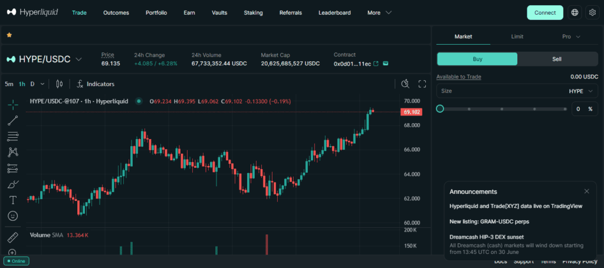
Task: Open the Leaderboard page
Action: coord(335,13)
